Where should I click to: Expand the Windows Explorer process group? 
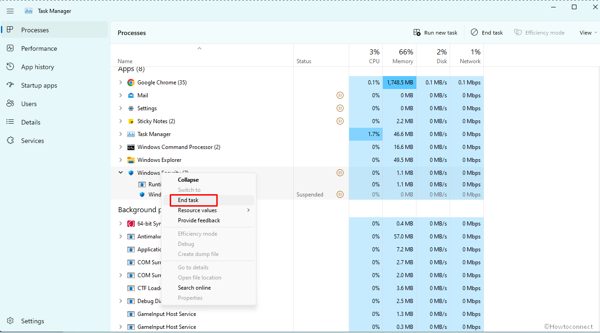tap(121, 160)
